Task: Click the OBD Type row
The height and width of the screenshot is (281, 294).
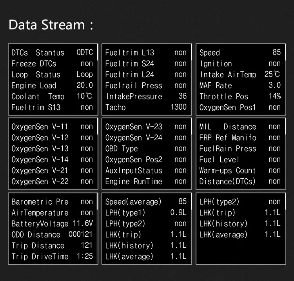Action: click(x=146, y=149)
